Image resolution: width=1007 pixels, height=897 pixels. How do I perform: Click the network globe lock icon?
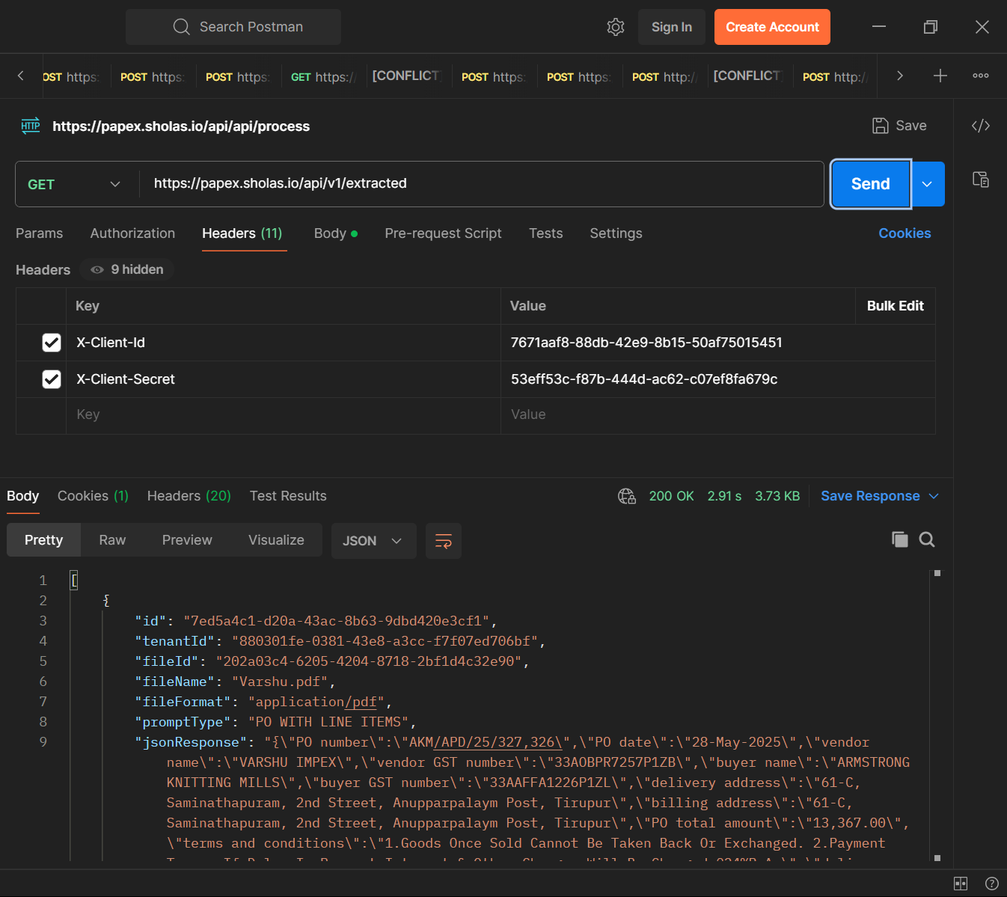(x=627, y=496)
